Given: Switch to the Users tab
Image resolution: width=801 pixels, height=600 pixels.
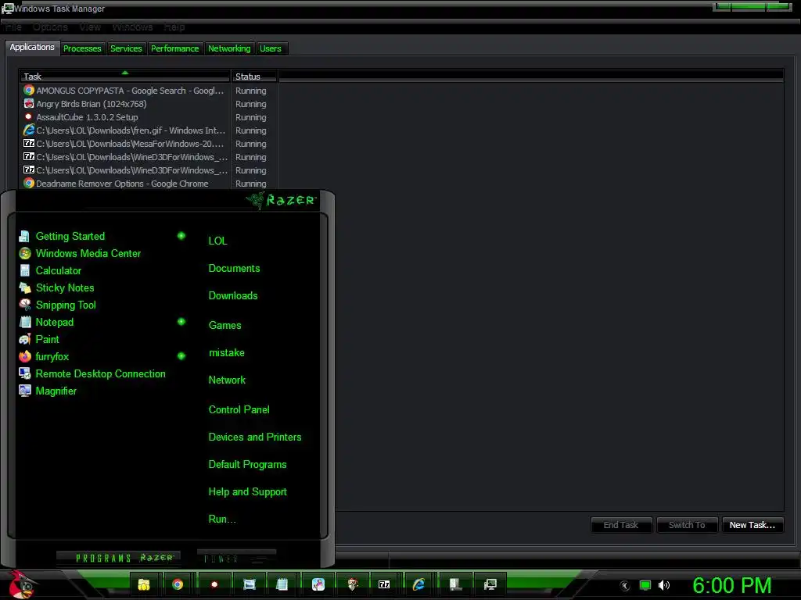Looking at the screenshot, I should [271, 48].
